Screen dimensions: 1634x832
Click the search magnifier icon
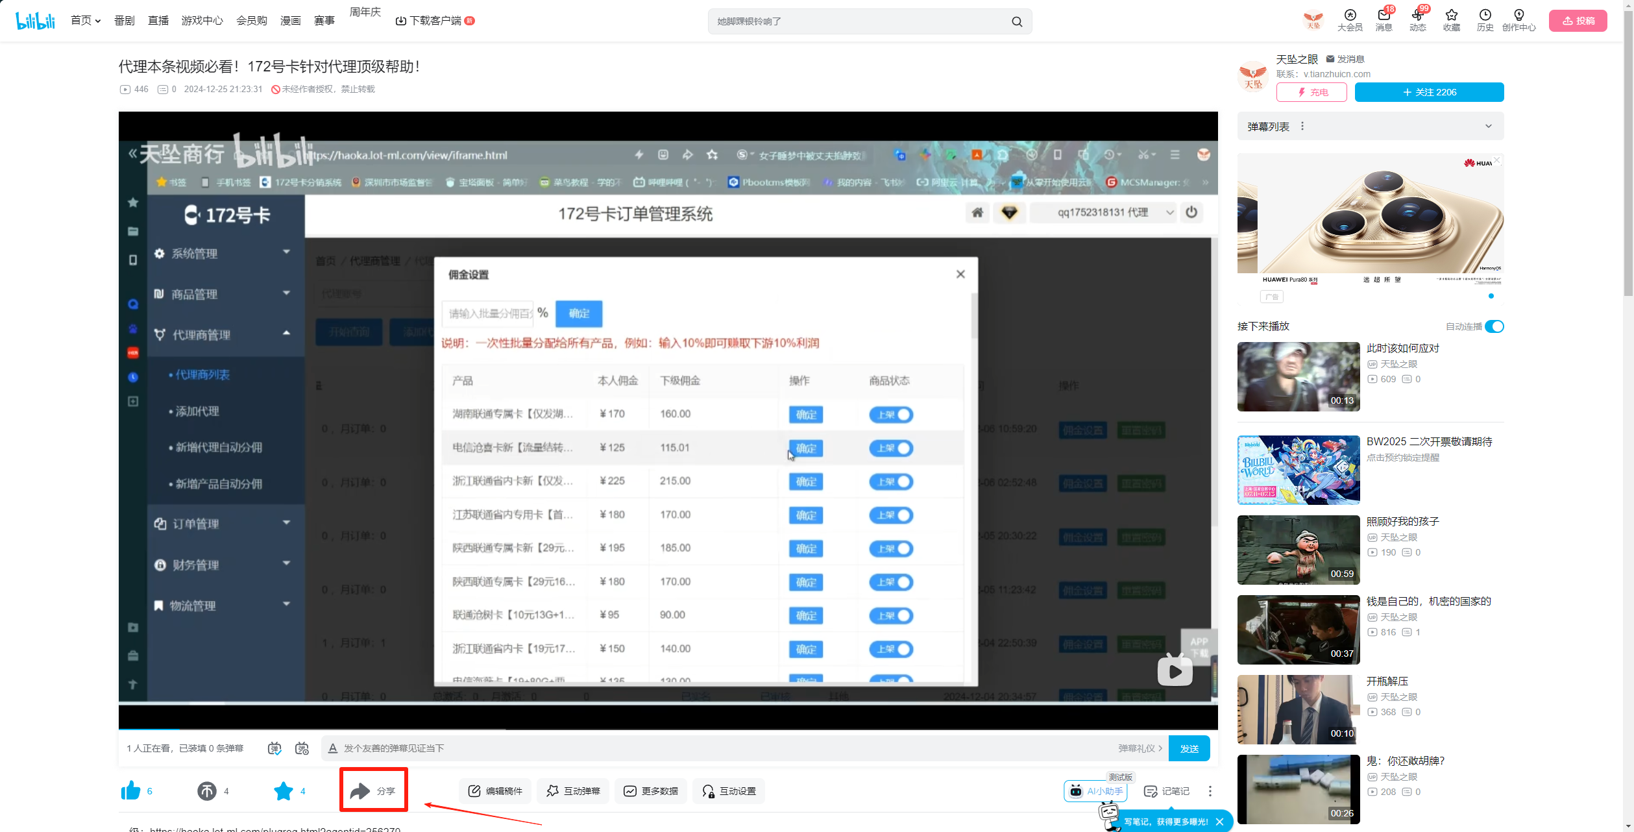1016,21
